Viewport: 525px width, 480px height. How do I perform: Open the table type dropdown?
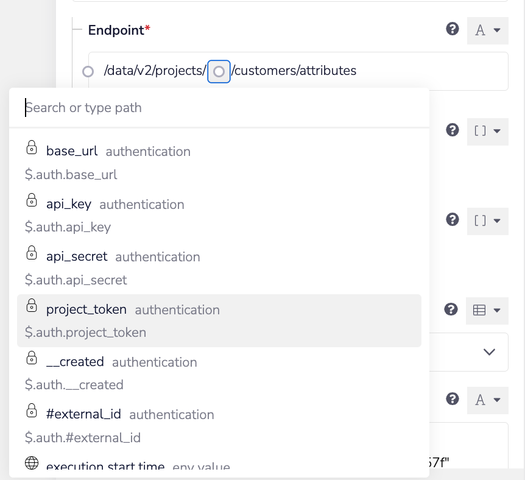click(x=487, y=311)
